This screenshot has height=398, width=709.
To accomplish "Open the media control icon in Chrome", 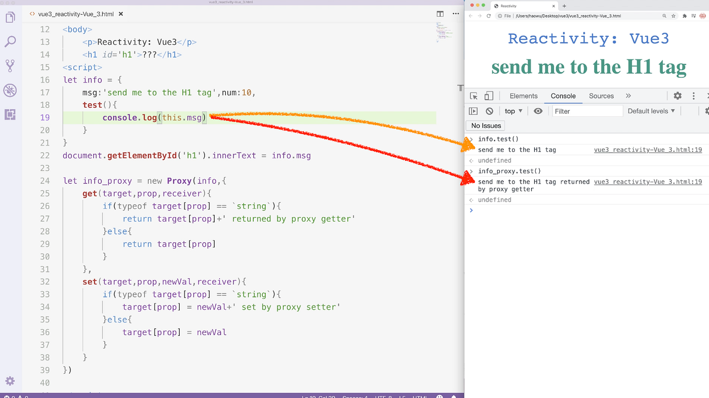I will tap(694, 16).
